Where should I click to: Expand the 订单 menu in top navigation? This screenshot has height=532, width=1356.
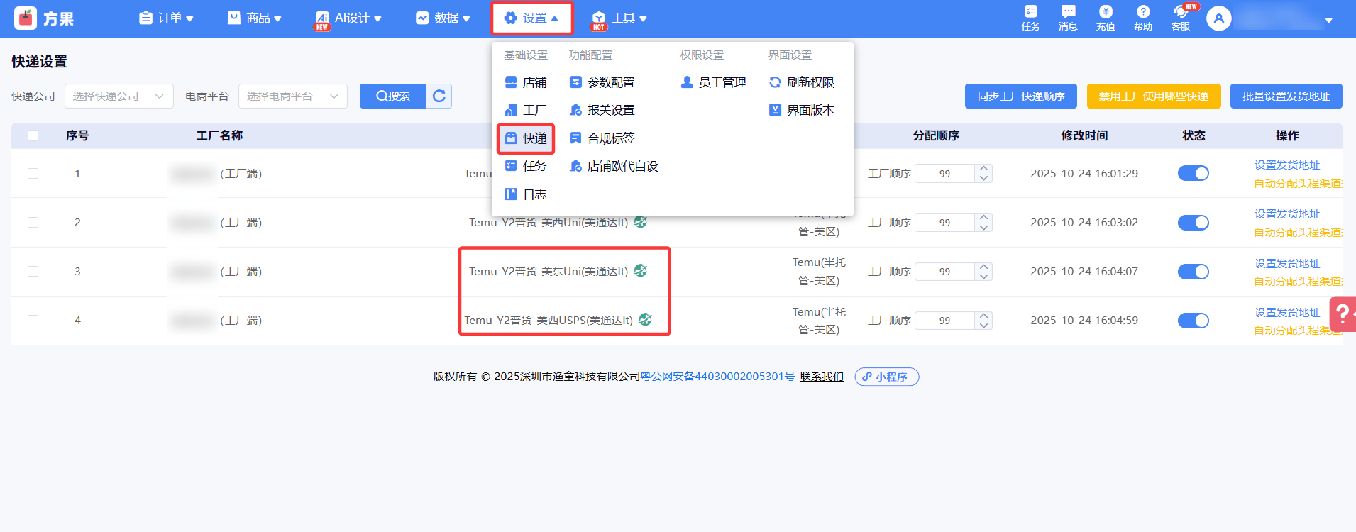click(167, 18)
